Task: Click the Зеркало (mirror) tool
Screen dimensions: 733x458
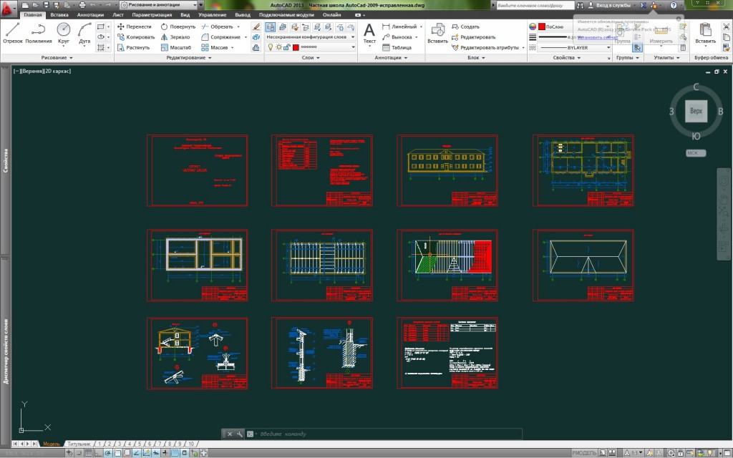Action: [175, 37]
